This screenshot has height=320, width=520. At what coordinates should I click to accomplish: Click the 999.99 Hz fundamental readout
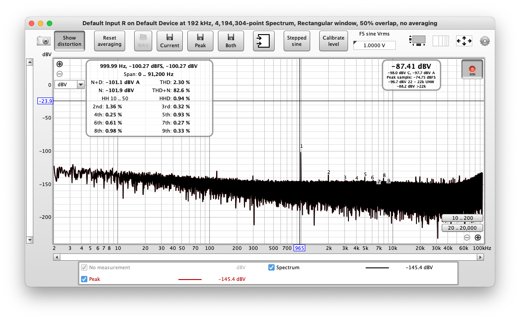pos(149,66)
